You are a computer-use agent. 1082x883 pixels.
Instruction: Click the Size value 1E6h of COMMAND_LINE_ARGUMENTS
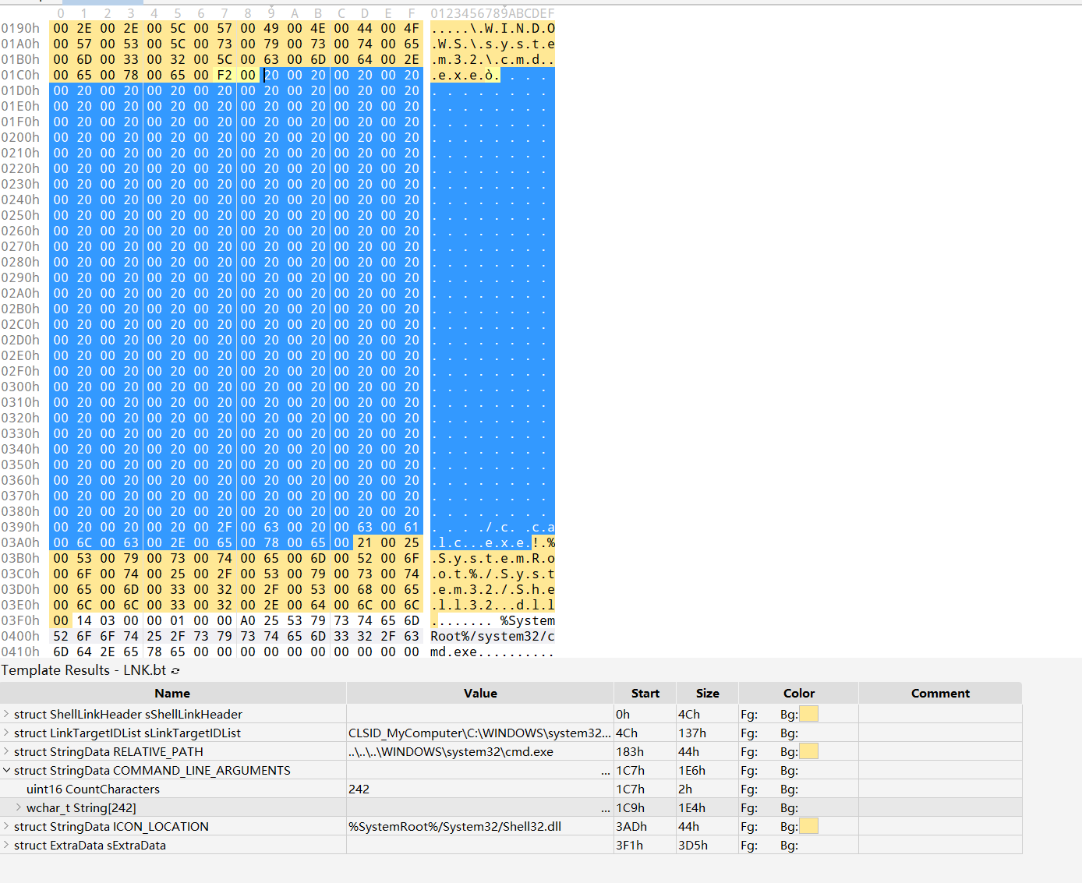click(691, 770)
